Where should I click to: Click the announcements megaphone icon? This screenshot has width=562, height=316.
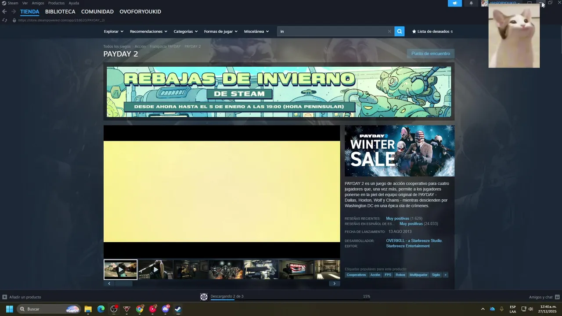(455, 3)
